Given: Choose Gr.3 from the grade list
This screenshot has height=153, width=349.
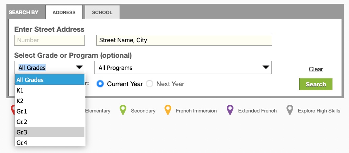Looking at the screenshot, I should click(50, 132).
